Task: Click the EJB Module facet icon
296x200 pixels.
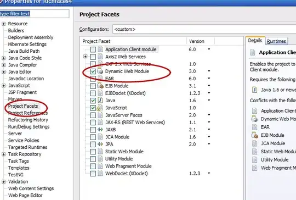Action: (x=100, y=86)
